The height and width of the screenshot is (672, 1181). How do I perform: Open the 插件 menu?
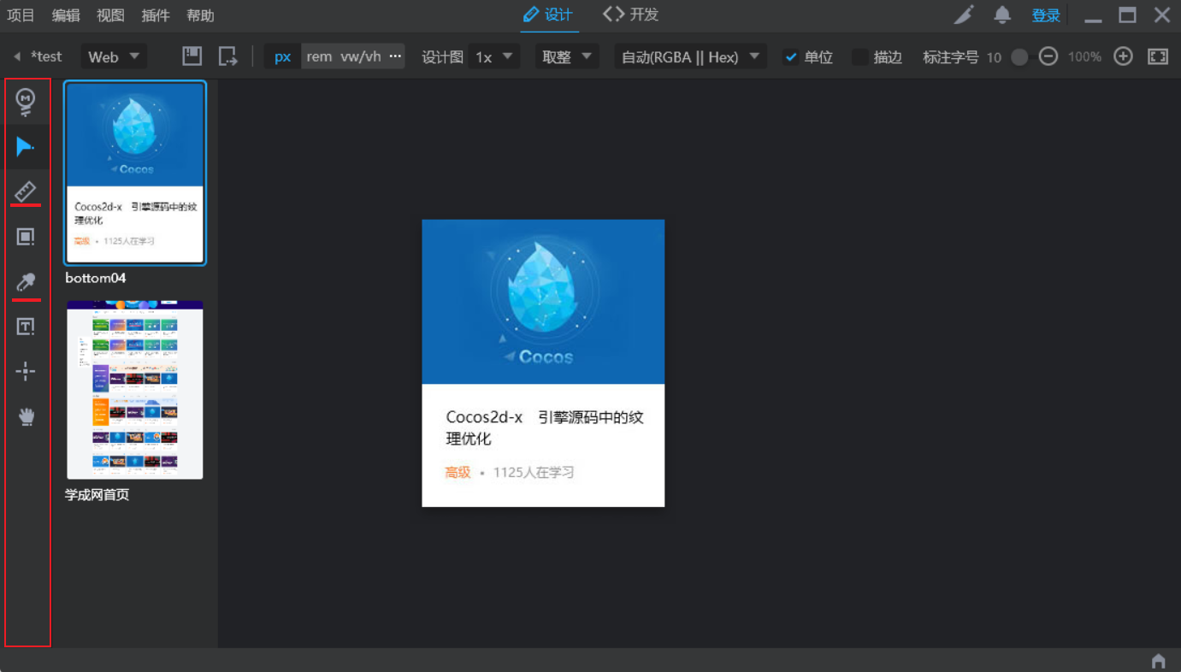tap(156, 15)
